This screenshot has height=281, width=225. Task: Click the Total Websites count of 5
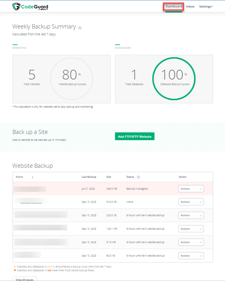[32, 75]
